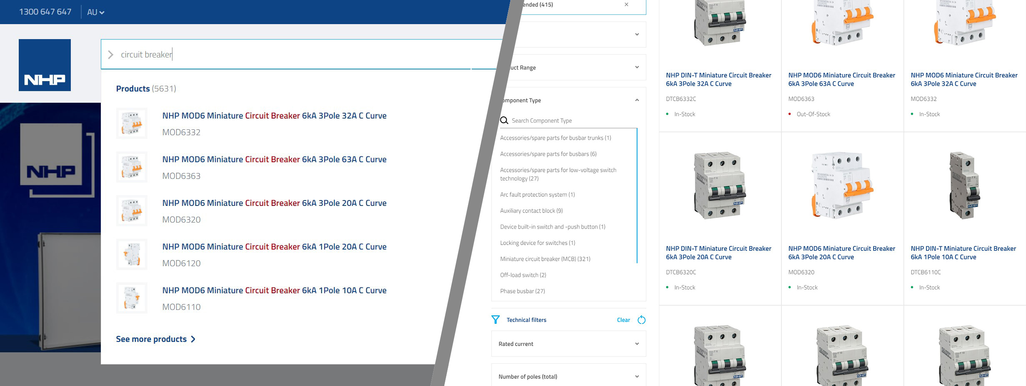Collapse the Component Type filter
This screenshot has height=386, width=1026.
637,100
